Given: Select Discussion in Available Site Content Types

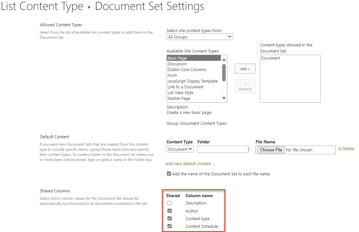Looking at the screenshot, I should point(177,64).
